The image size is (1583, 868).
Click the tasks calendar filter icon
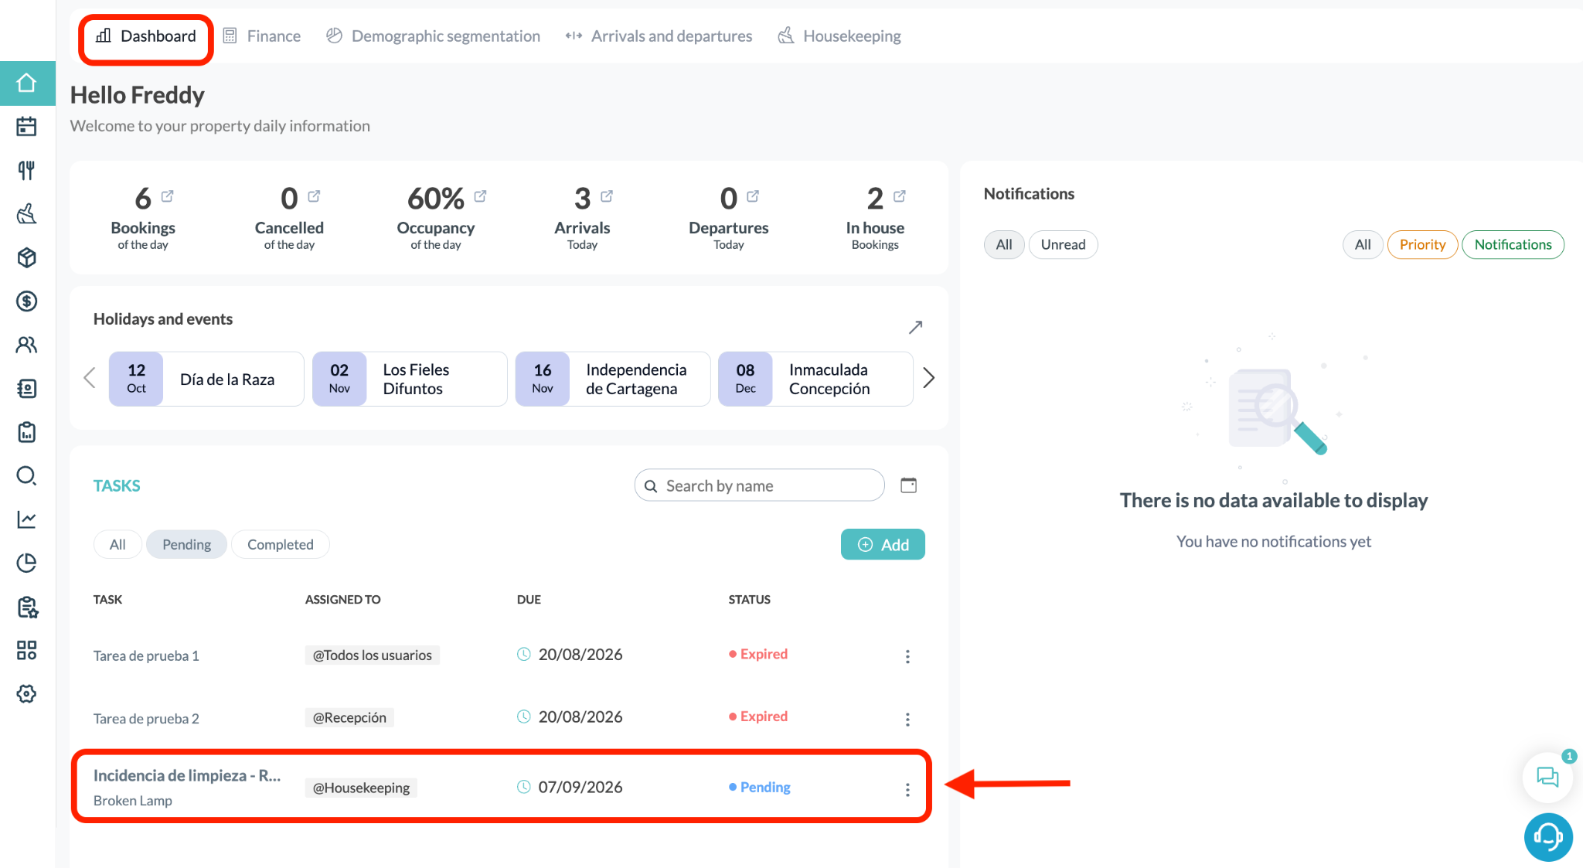pos(909,485)
